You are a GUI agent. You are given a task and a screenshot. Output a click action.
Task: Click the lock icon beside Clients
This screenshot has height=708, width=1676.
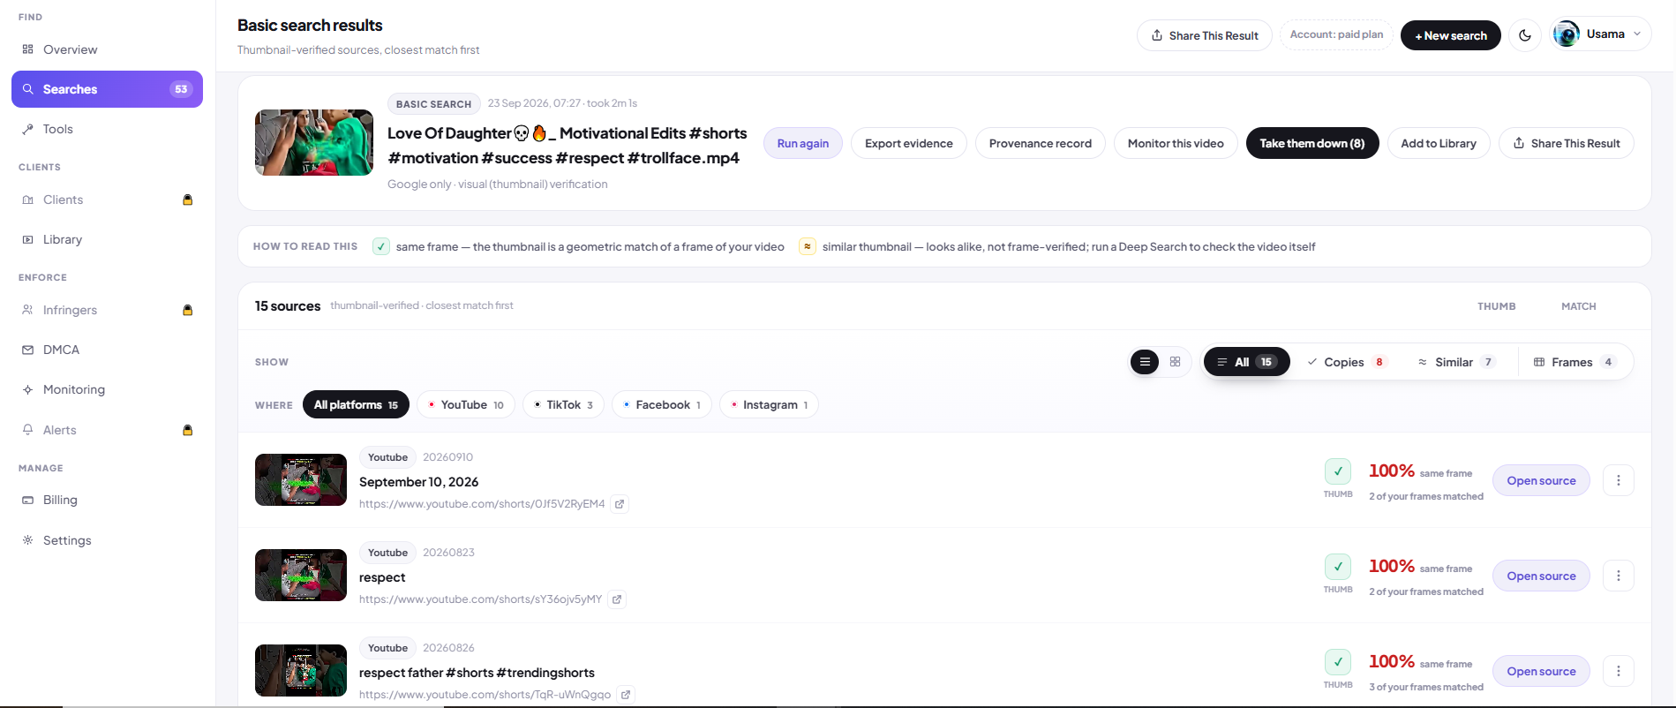(x=187, y=200)
